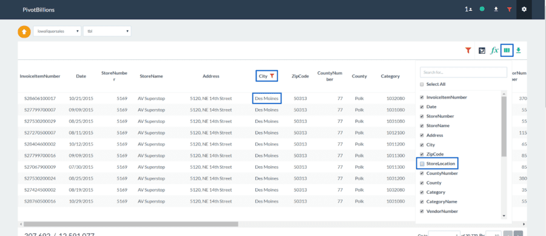Click the orange filter icon in table toolbar
This screenshot has height=236, width=546.
[x=468, y=51]
